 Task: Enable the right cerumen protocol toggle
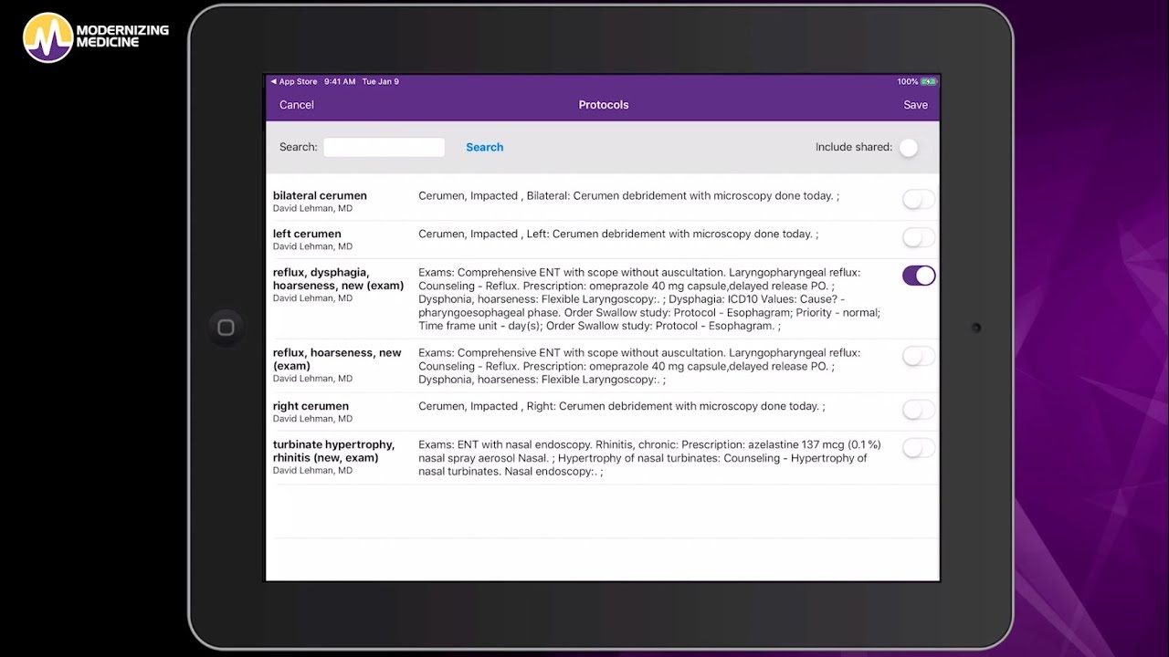coord(919,411)
